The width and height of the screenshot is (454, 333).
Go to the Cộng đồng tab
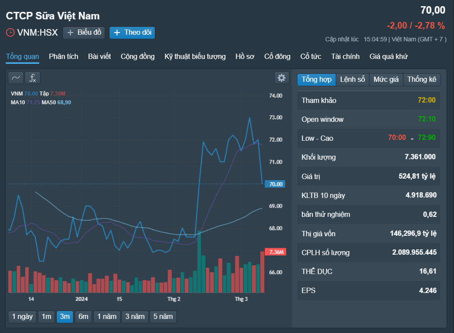(138, 56)
